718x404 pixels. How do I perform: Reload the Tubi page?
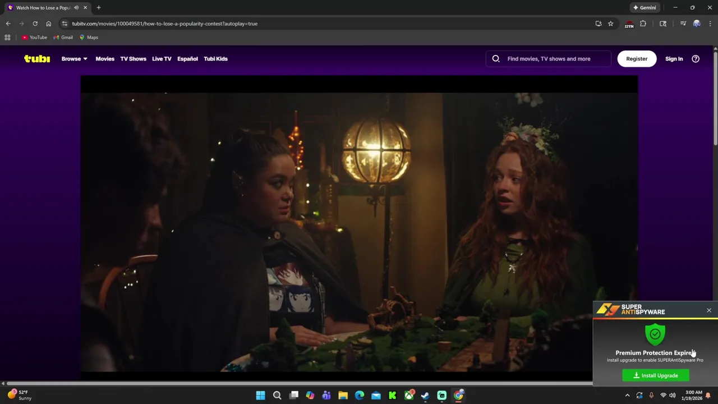point(35,24)
